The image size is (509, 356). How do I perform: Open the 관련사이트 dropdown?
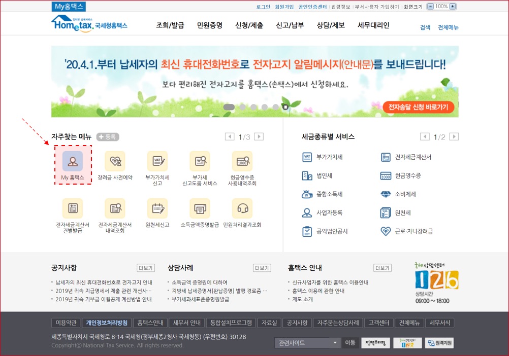(x=307, y=343)
